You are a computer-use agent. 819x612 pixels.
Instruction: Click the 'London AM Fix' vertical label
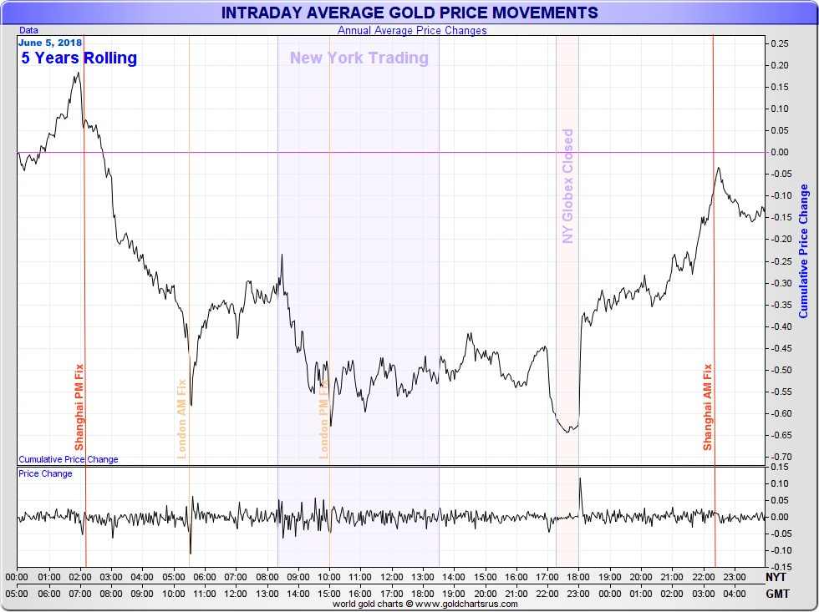(181, 419)
